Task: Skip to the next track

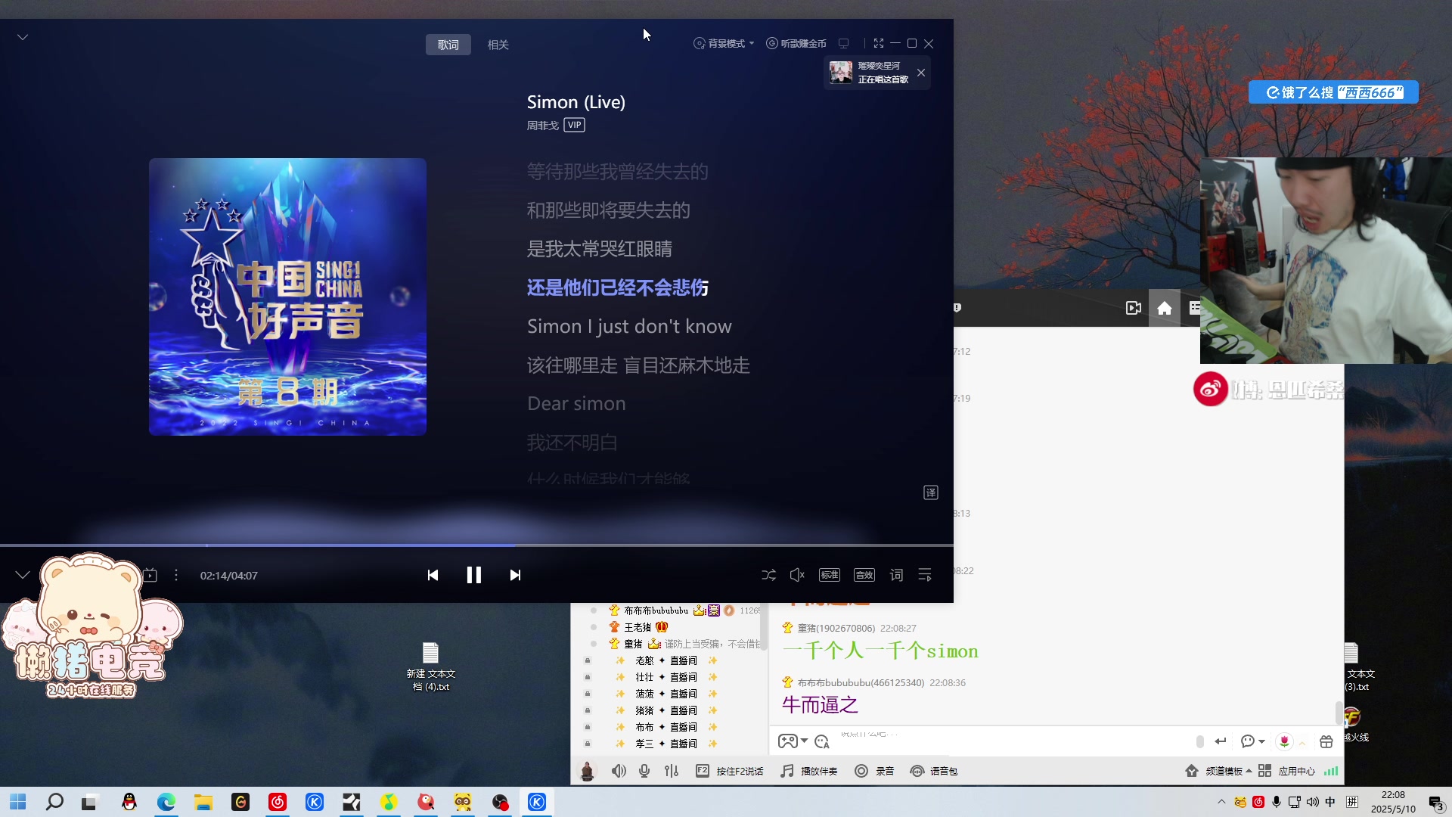Action: [x=515, y=575]
